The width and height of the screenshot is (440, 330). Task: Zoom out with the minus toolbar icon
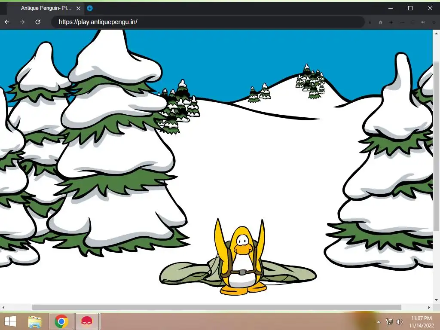coord(402,22)
